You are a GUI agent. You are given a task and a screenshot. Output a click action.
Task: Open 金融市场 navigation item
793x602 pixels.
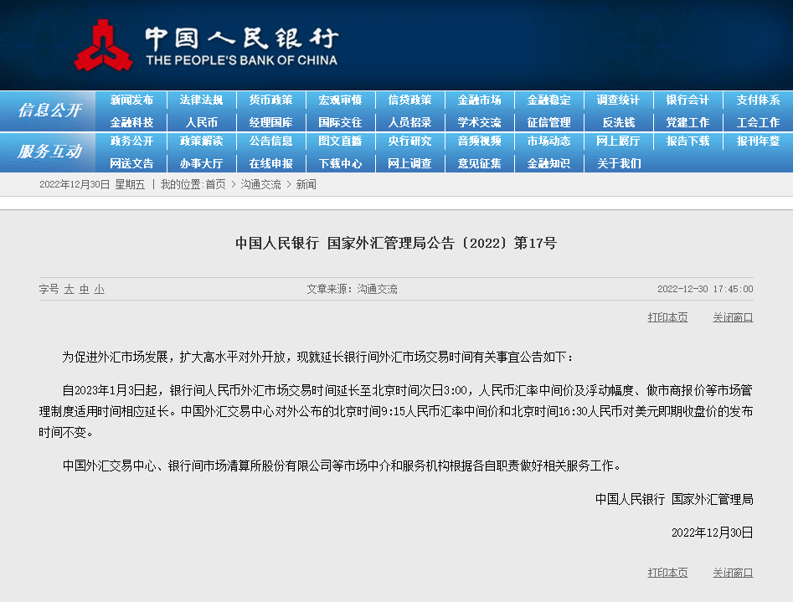(x=479, y=100)
